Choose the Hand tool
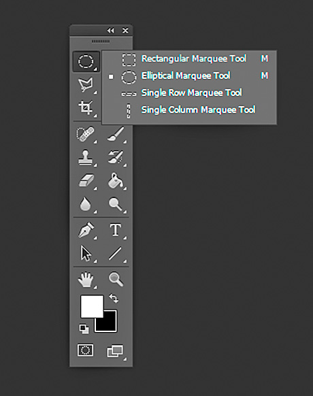 (86, 280)
